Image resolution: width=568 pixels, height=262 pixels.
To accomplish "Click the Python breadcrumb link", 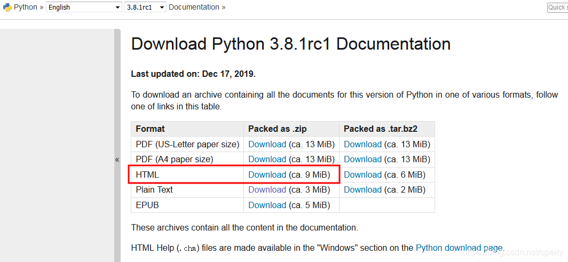I will pyautogui.click(x=26, y=7).
